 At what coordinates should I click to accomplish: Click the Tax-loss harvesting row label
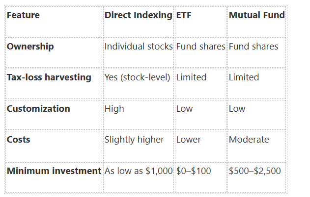click(x=49, y=77)
